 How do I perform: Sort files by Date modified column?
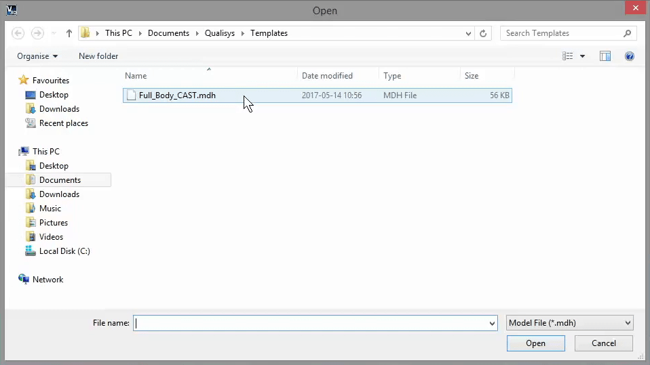[327, 76]
